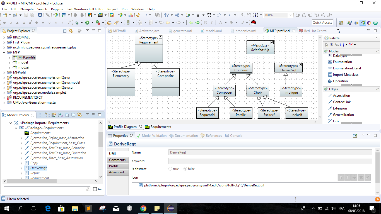
Task: Switch to the Papyrus perspective icon
Action: (x=363, y=23)
